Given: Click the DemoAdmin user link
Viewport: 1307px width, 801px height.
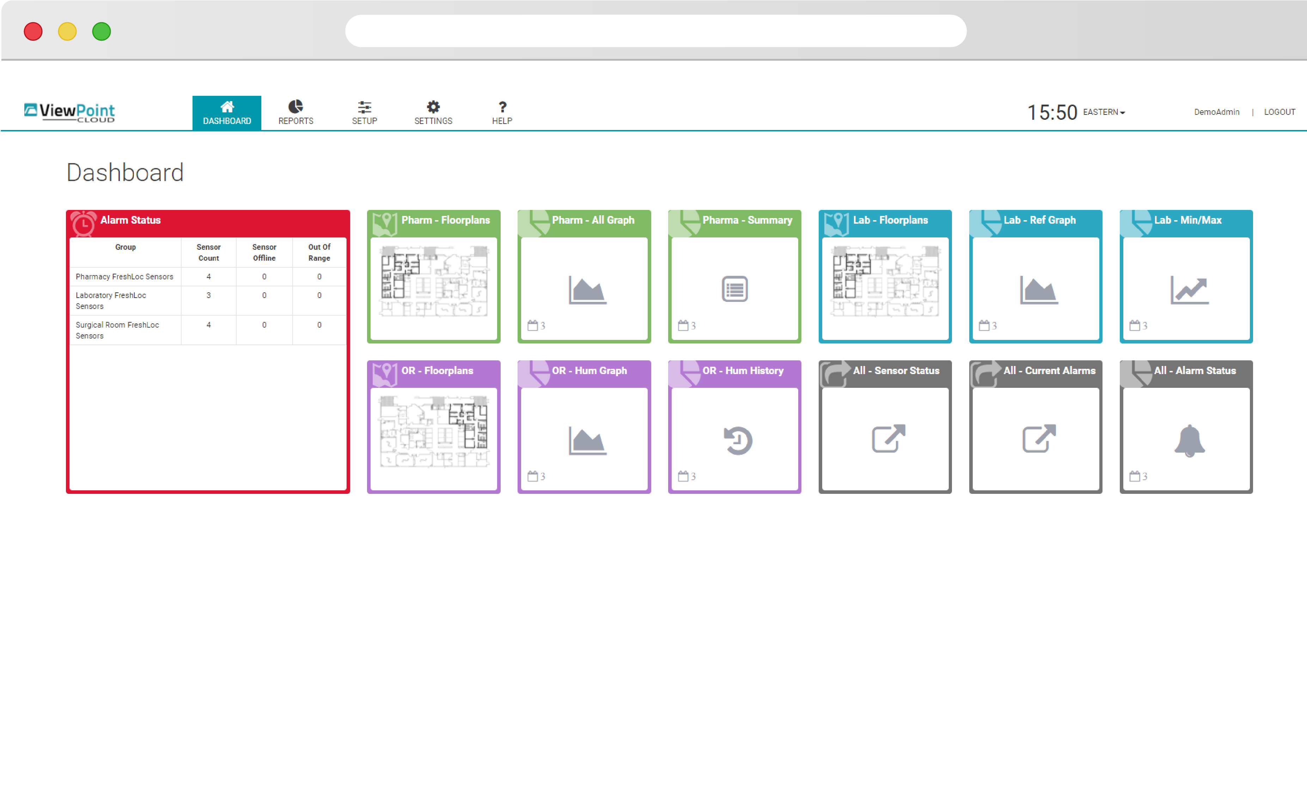Looking at the screenshot, I should tap(1216, 112).
